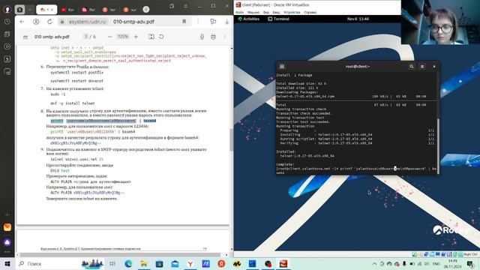The height and width of the screenshot is (270, 480).
Task: Toggle PDF sidebar with hamburger icon
Action: point(25,37)
